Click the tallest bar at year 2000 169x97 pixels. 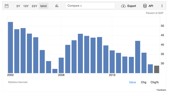(11, 48)
